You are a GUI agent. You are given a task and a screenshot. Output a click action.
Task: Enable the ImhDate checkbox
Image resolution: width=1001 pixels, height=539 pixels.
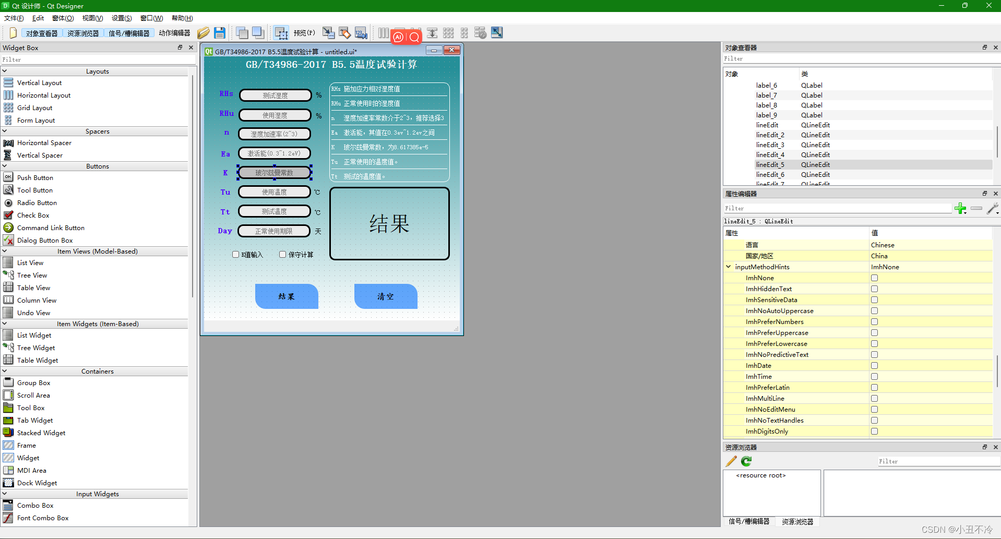coord(874,366)
